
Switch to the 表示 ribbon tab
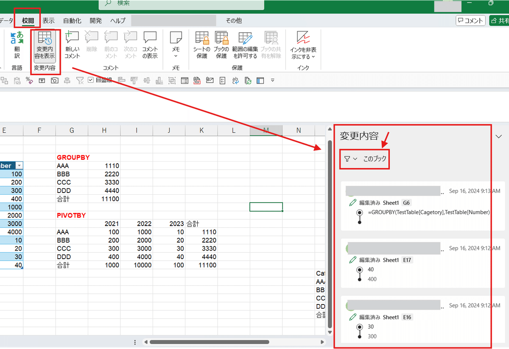point(48,20)
